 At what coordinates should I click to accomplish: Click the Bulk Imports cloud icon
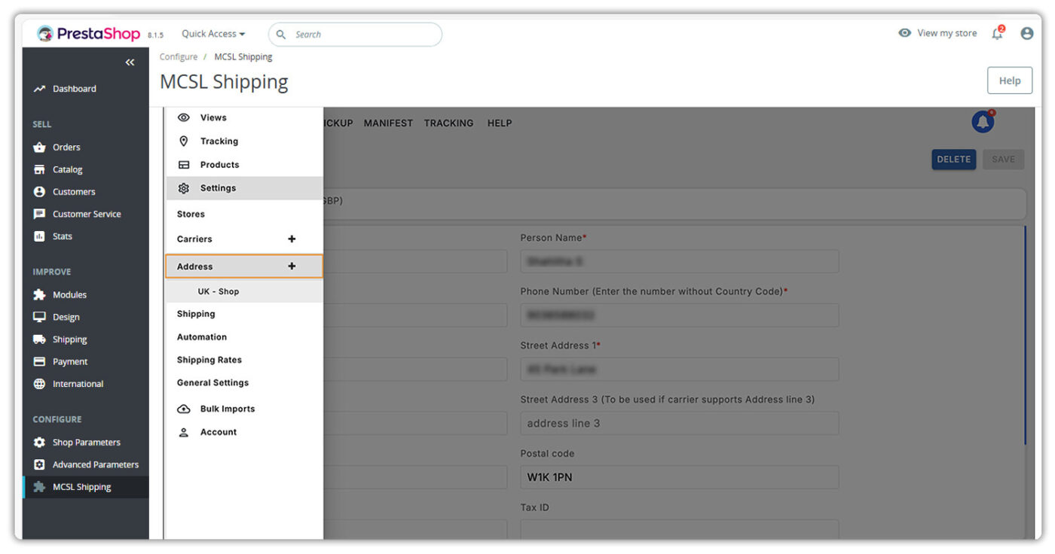point(183,409)
